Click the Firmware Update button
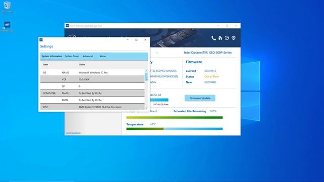 [200, 98]
